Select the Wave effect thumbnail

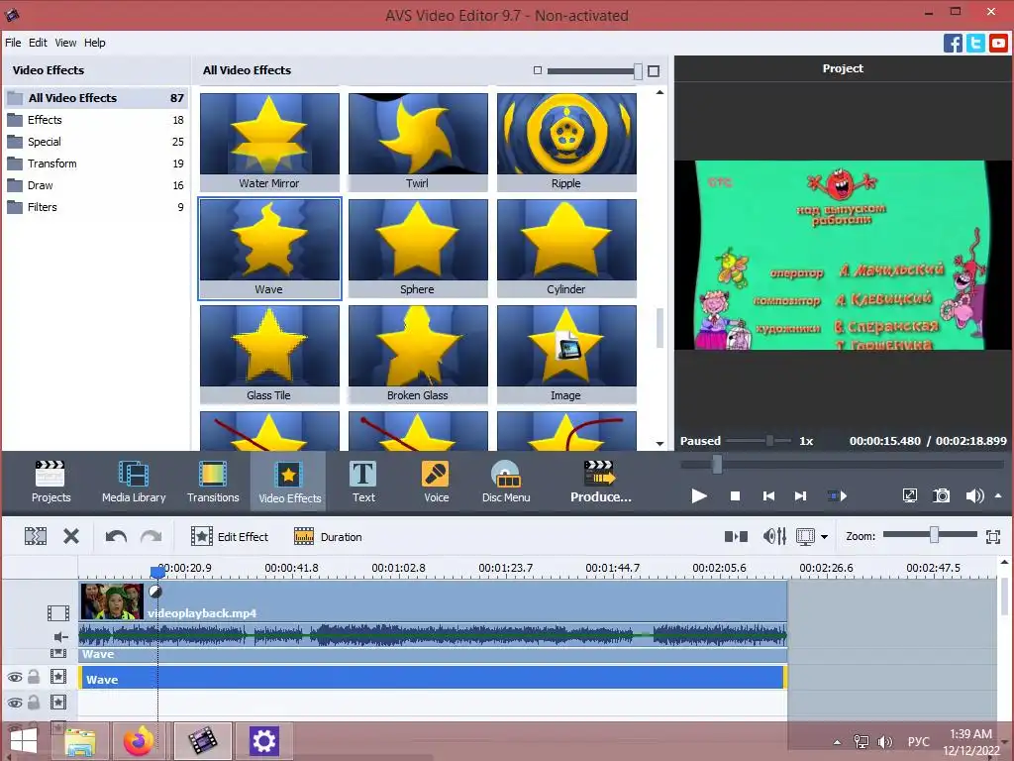point(269,248)
